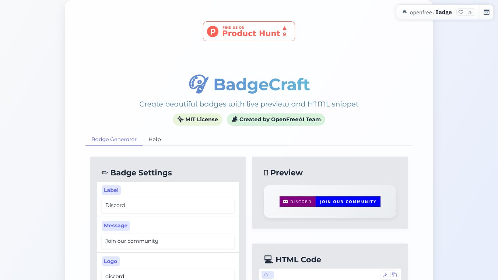Click the 'Logo' field label

coord(111,261)
